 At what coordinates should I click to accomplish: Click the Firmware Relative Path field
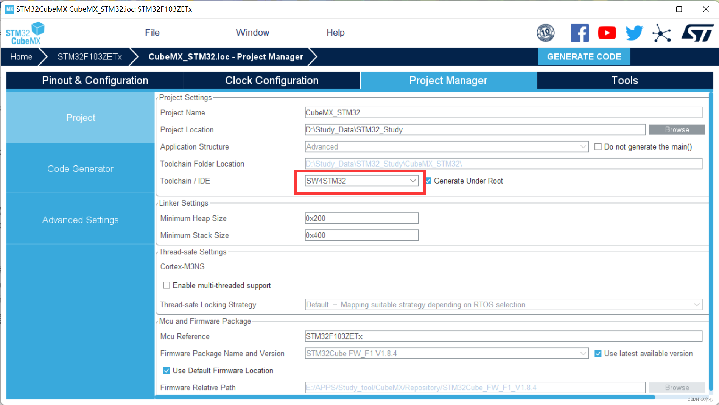[475, 387]
